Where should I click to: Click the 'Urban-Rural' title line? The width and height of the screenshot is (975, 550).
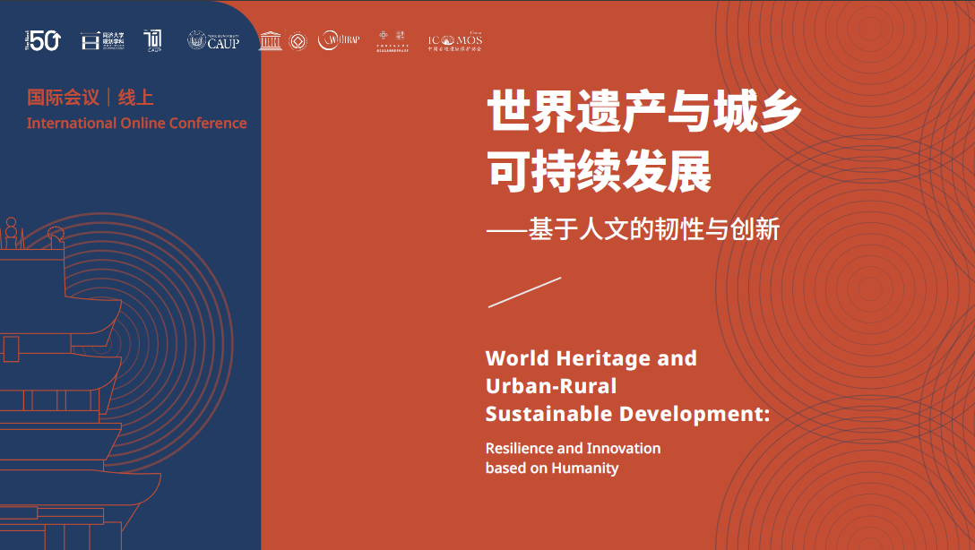pyautogui.click(x=551, y=386)
